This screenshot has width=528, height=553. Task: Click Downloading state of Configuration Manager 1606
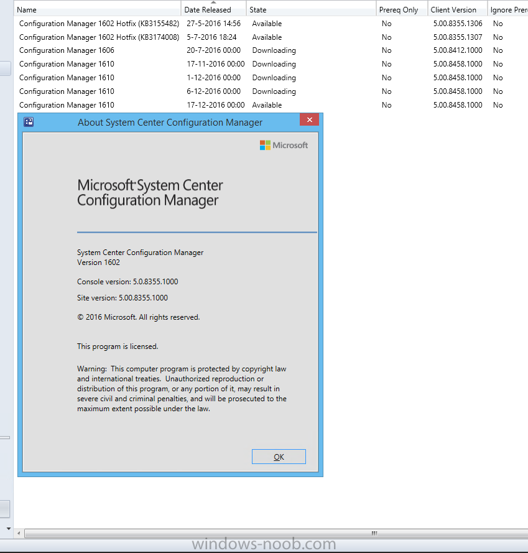coord(274,50)
